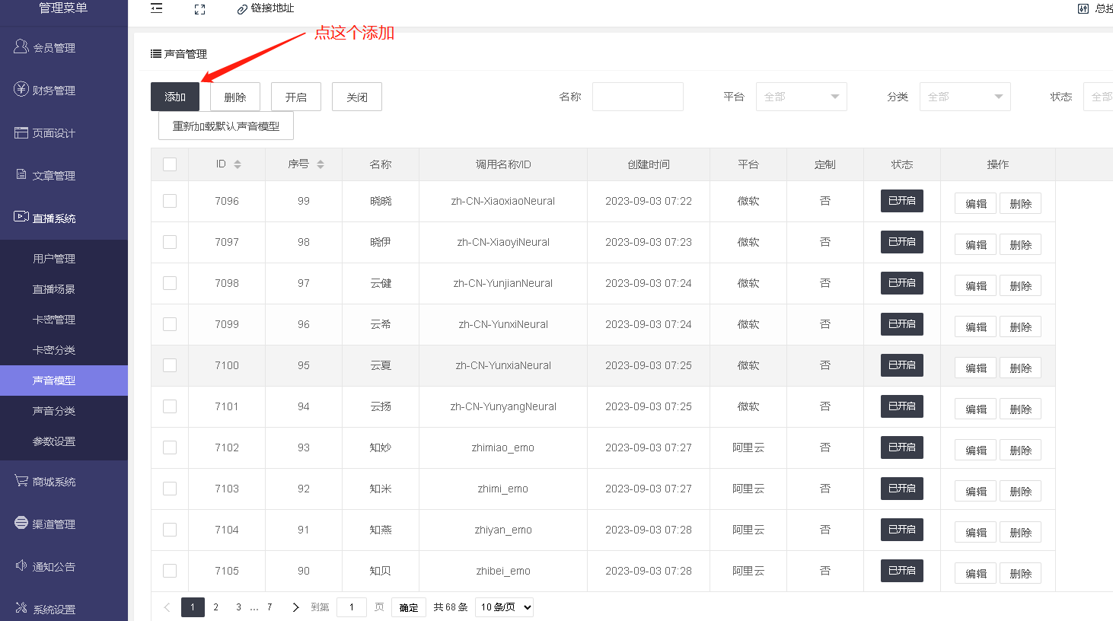Click the 开启 toolbar button

coord(296,97)
